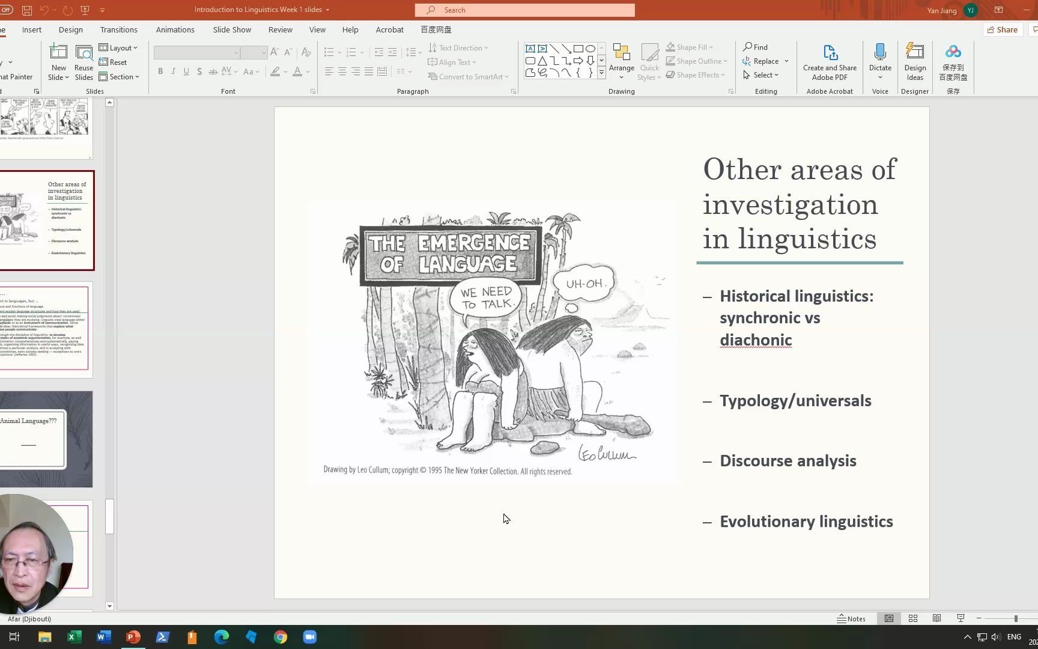Screen dimensions: 1038x649
Task: Click Convert to SmartArt
Action: tap(468, 76)
